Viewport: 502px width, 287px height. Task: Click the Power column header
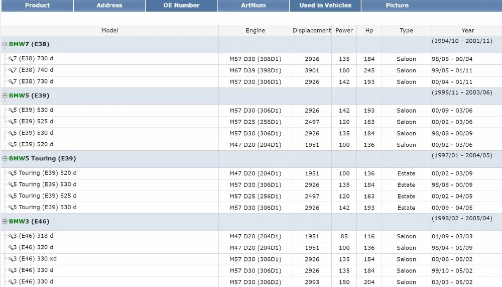[344, 31]
